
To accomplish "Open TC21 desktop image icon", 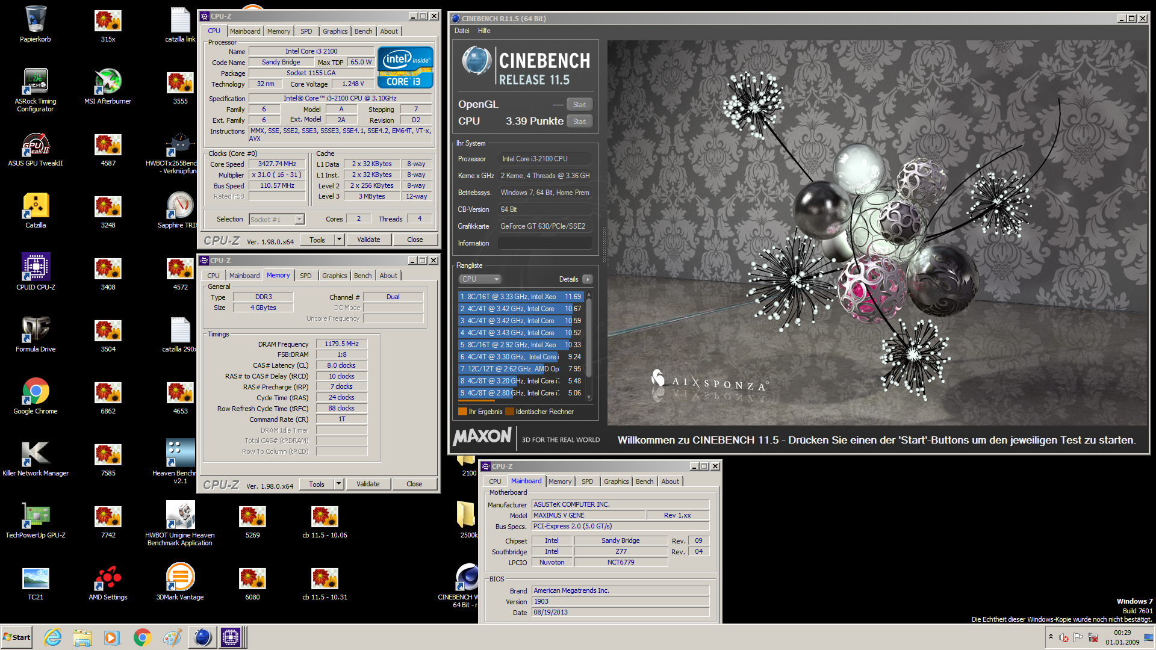I will pyautogui.click(x=36, y=583).
